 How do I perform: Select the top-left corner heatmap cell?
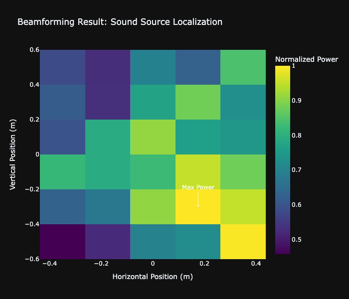point(62,67)
